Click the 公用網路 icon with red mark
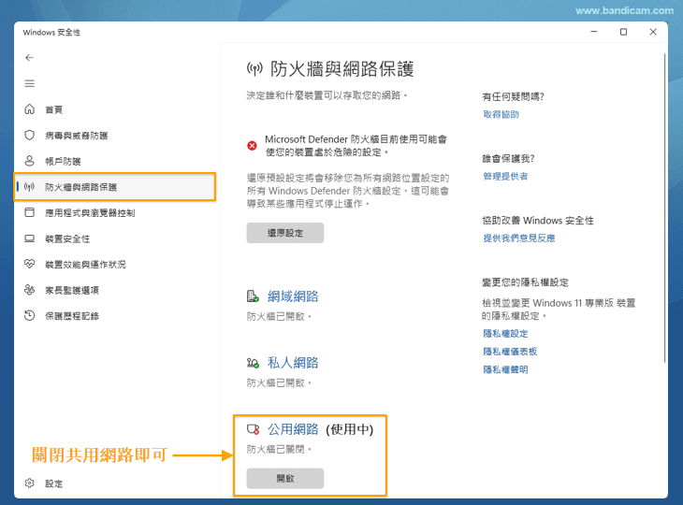Image resolution: width=683 pixels, height=505 pixels. tap(253, 429)
